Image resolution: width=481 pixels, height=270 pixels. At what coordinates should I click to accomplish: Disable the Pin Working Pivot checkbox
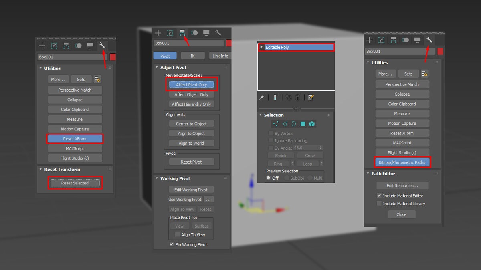(x=171, y=244)
